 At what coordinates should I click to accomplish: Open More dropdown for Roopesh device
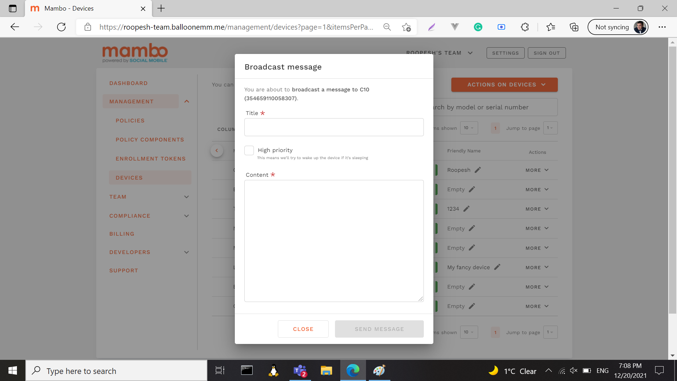(x=537, y=170)
